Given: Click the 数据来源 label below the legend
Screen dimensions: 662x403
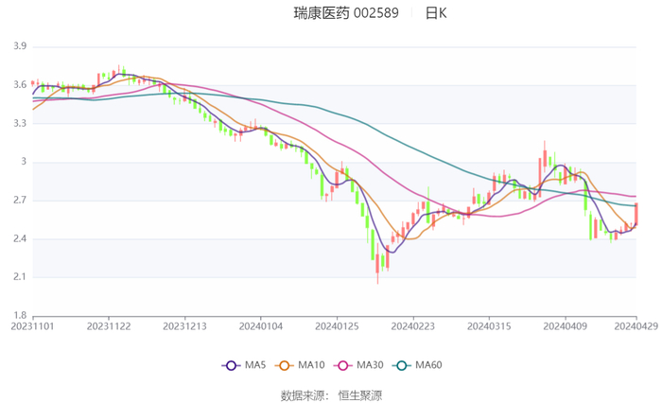Looking at the screenshot, I should [x=304, y=394].
